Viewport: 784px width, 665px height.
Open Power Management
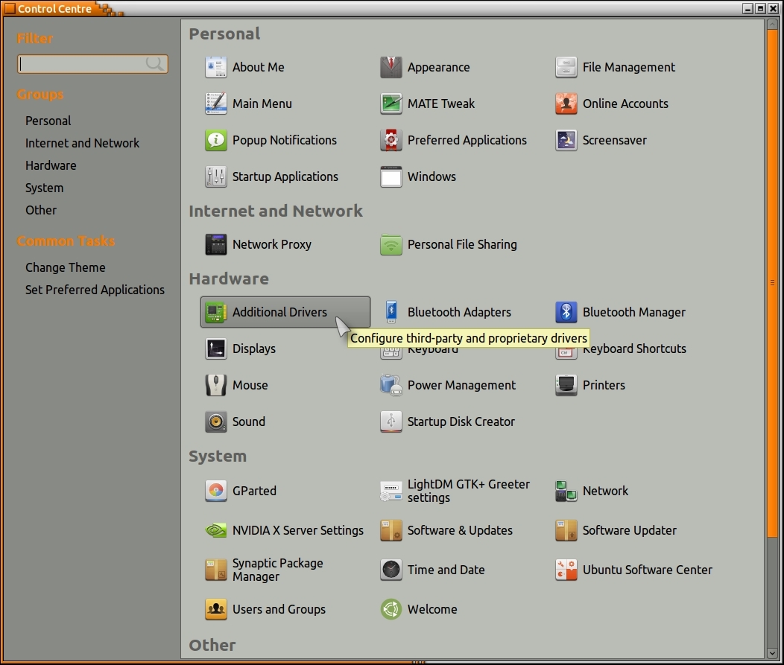tap(448, 385)
